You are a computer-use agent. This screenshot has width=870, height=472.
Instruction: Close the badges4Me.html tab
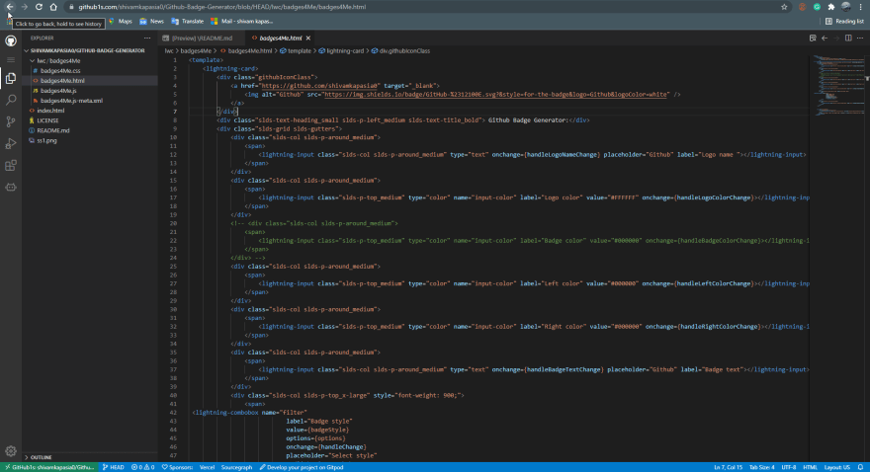click(x=307, y=39)
